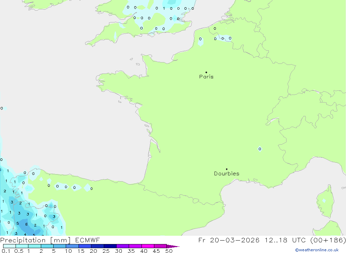This screenshot has height=253, width=346.
Task: Pick the 0.1–0.5 mm lightest cyan legend swatch
Action: point(9,246)
